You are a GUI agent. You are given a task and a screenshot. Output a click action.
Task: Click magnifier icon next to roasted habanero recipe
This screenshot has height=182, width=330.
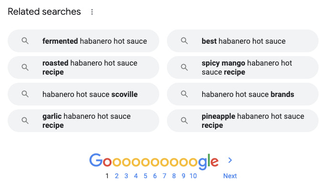pyautogui.click(x=25, y=67)
